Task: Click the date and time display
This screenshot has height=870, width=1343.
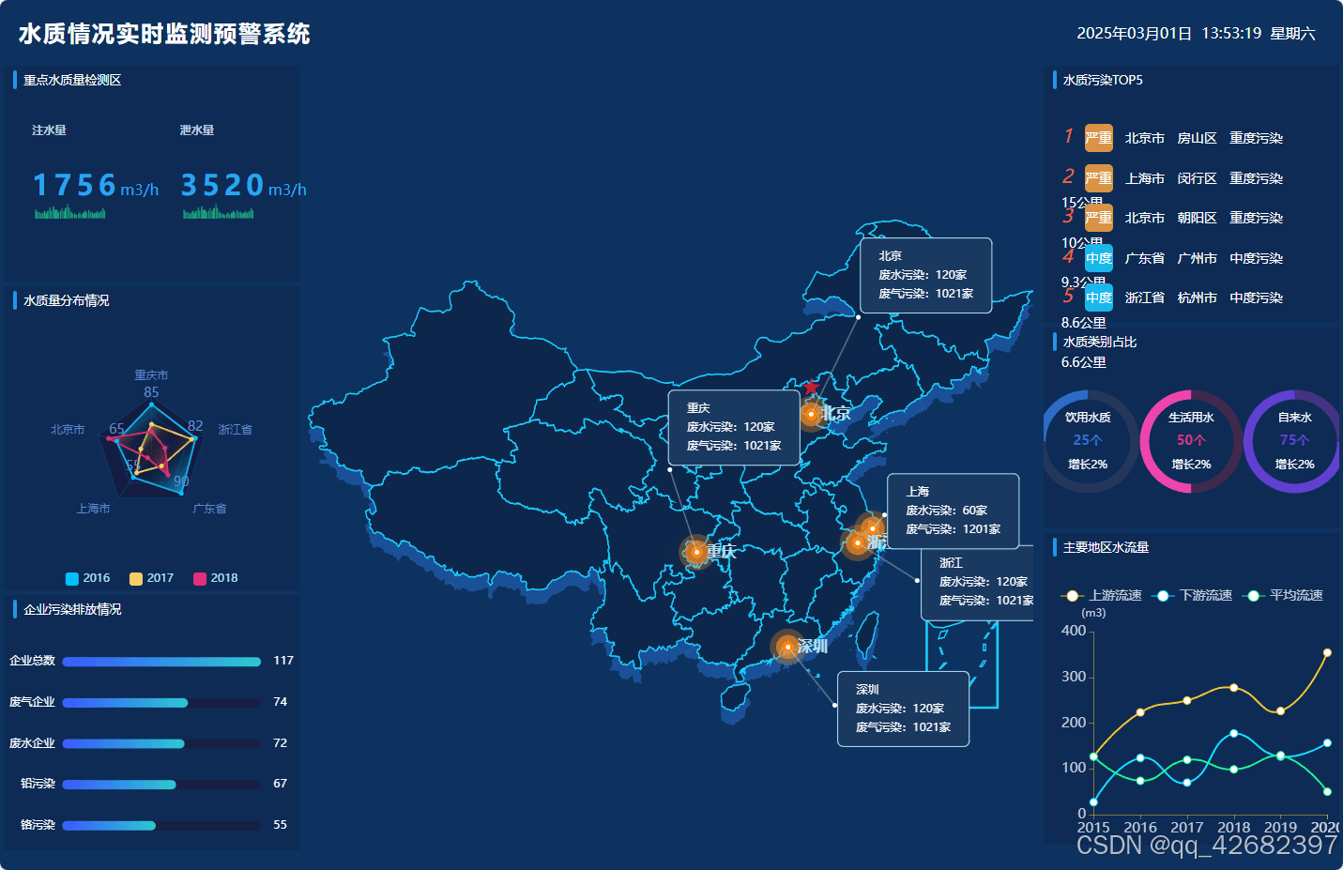Action: 1196,34
